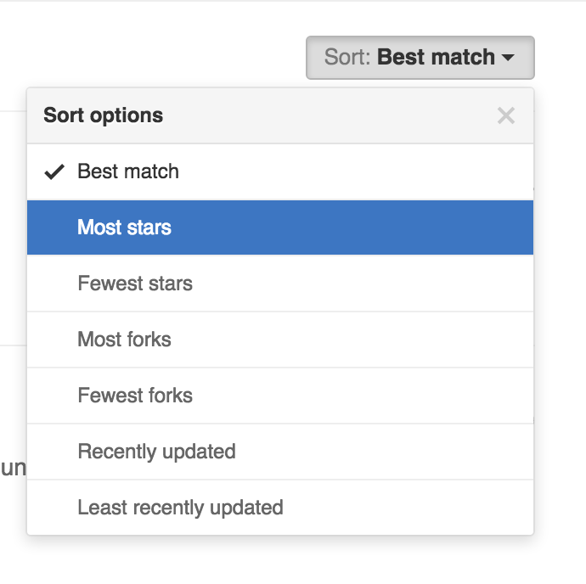Sort results by Fewest stars
This screenshot has width=586, height=584.
coord(280,284)
